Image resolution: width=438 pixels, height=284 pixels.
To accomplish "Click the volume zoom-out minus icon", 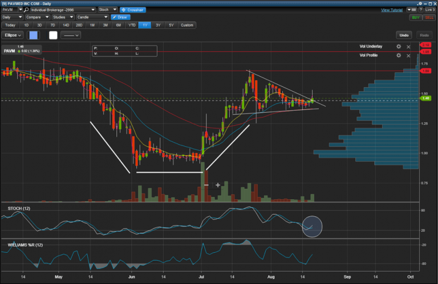I will [x=206, y=185].
